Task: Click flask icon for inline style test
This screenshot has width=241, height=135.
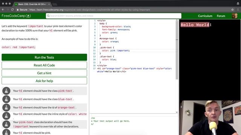Action: point(6,116)
